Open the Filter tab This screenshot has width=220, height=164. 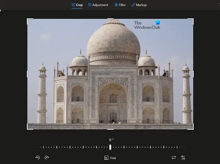tap(120, 5)
